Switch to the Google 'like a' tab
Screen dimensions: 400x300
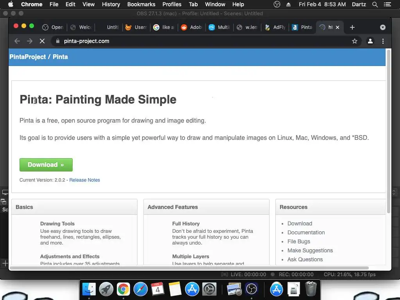(164, 27)
